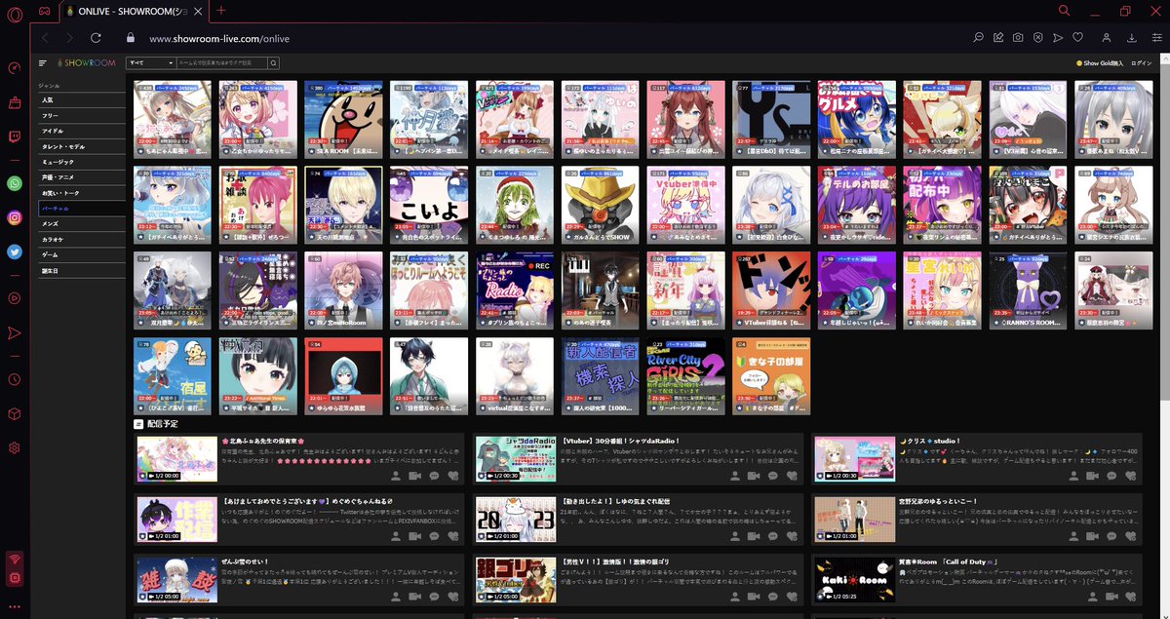This screenshot has height=619, width=1170.
Task: Select ゲーム genre
Action: (x=81, y=255)
